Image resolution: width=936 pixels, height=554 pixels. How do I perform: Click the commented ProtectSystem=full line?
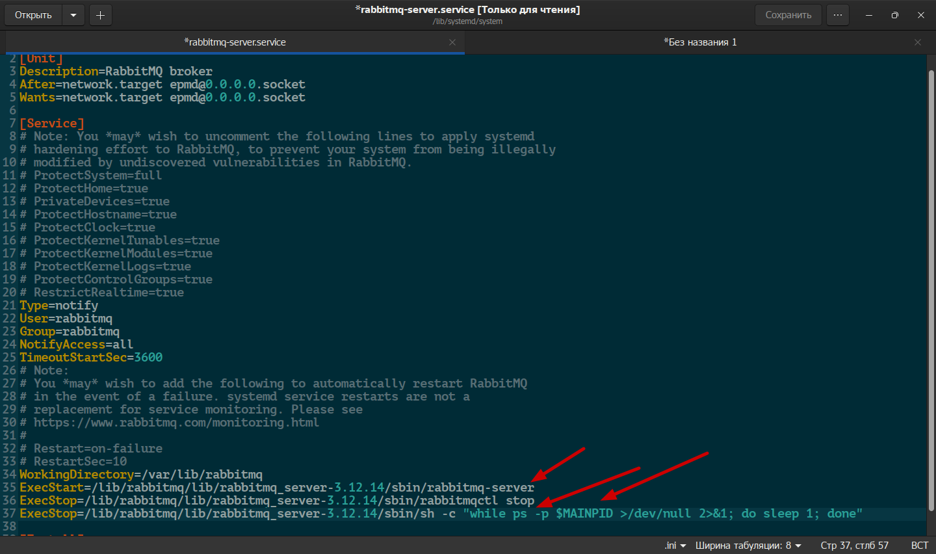(x=91, y=176)
